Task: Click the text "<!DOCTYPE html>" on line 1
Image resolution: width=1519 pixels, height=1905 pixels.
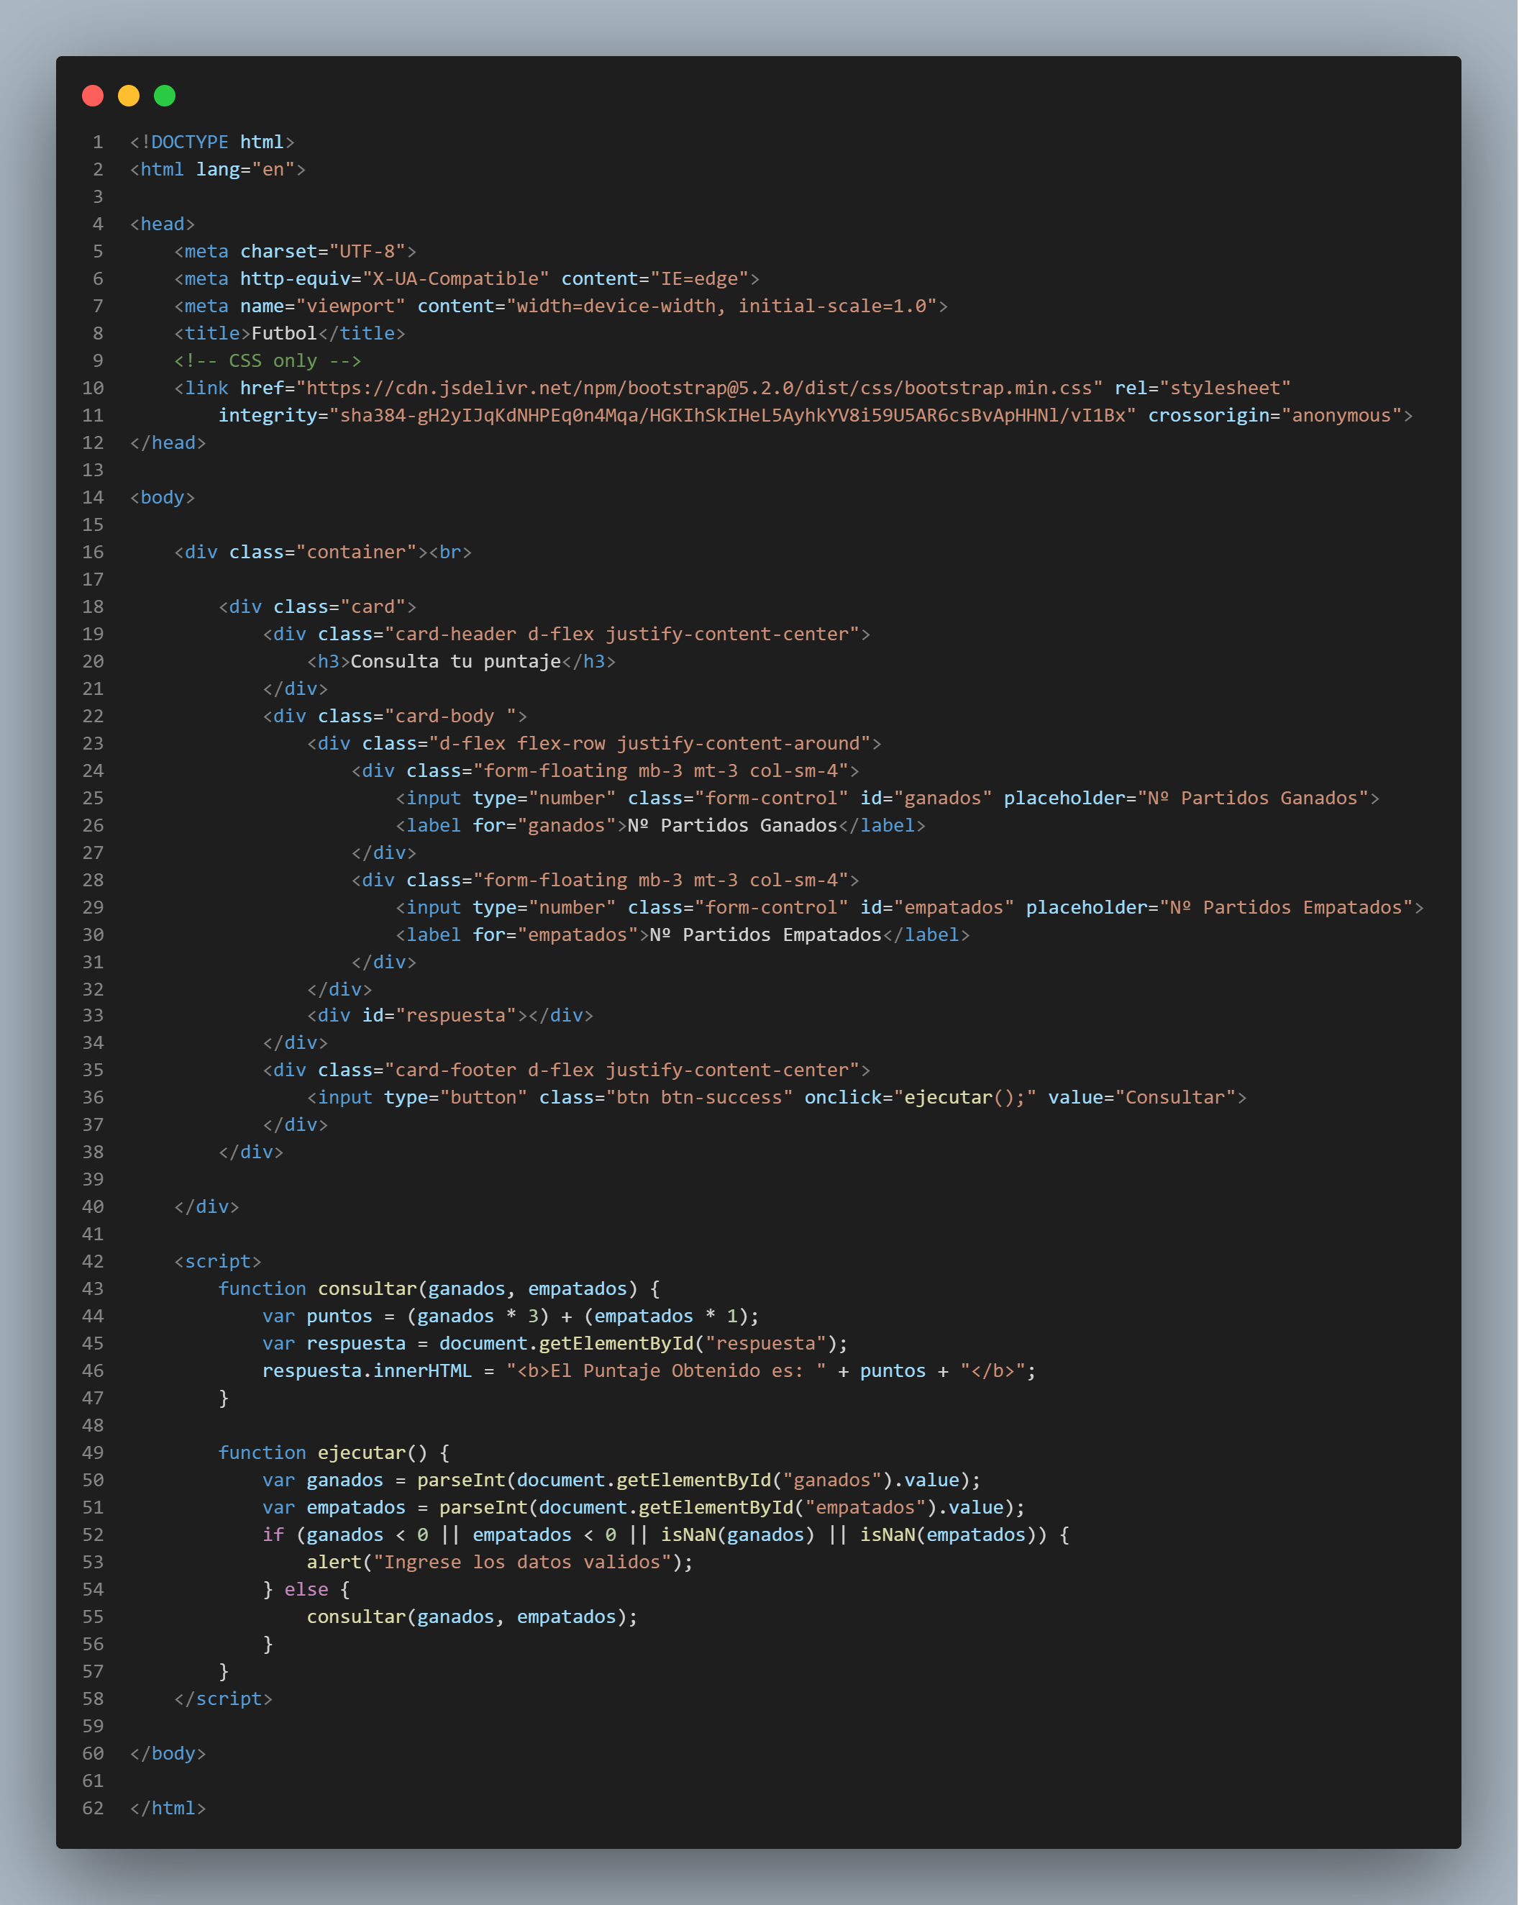Action: (x=212, y=142)
